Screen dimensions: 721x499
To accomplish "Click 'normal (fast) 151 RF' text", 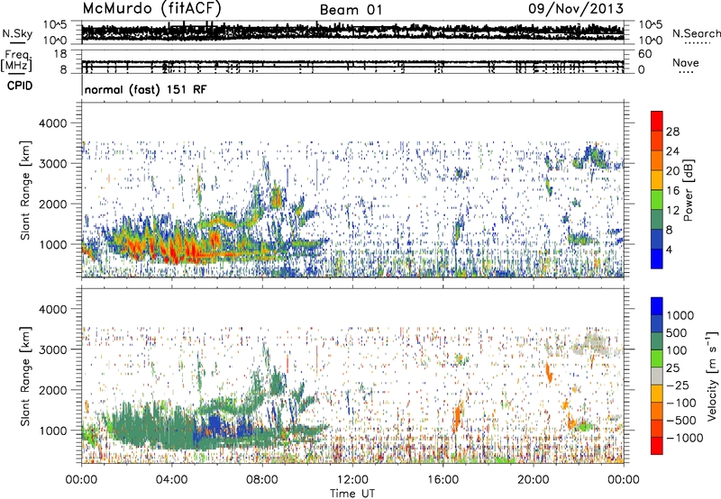I will 145,89.
